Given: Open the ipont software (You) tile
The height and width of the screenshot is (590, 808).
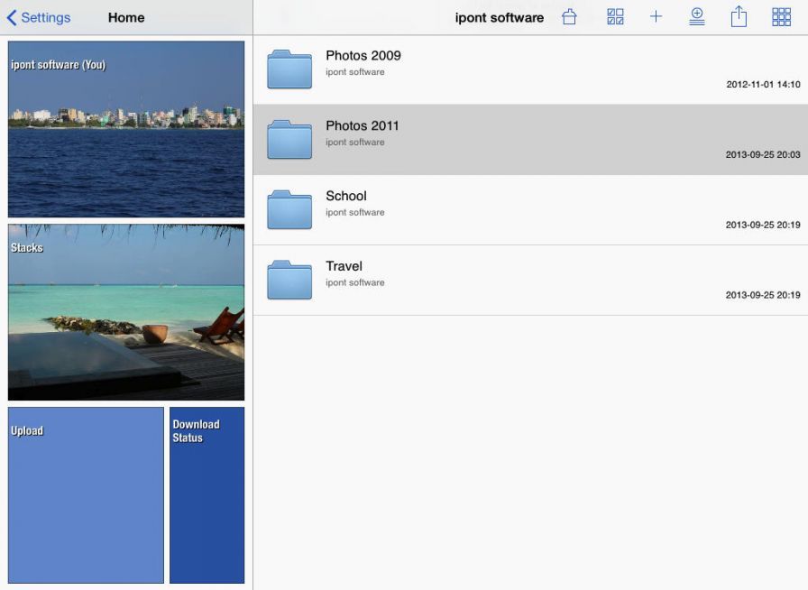Looking at the screenshot, I should 126,129.
